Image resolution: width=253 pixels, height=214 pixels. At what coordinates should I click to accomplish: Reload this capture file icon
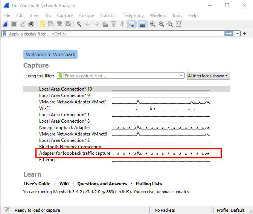point(68,24)
